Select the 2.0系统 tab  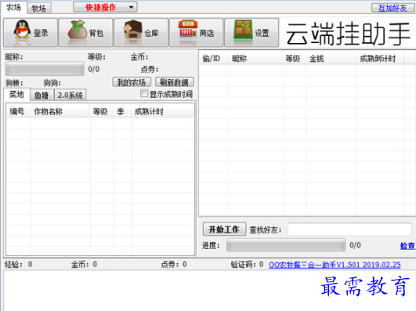[71, 96]
